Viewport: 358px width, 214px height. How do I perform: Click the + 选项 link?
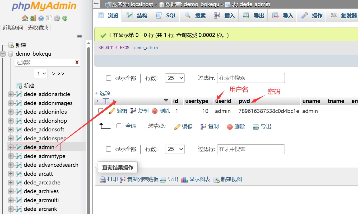tap(103, 93)
